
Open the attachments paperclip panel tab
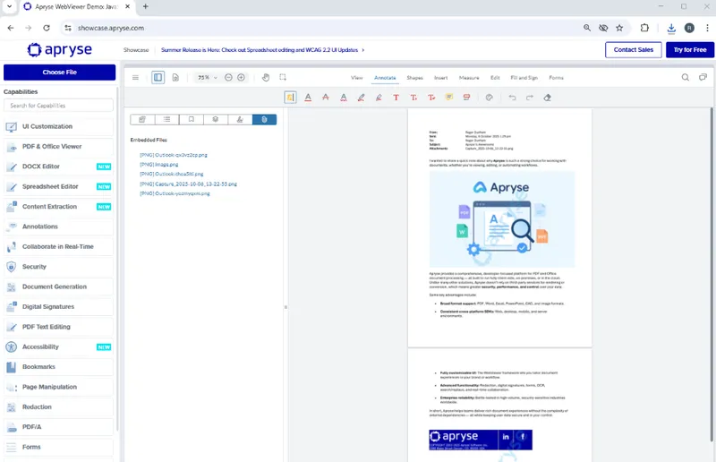click(x=264, y=120)
